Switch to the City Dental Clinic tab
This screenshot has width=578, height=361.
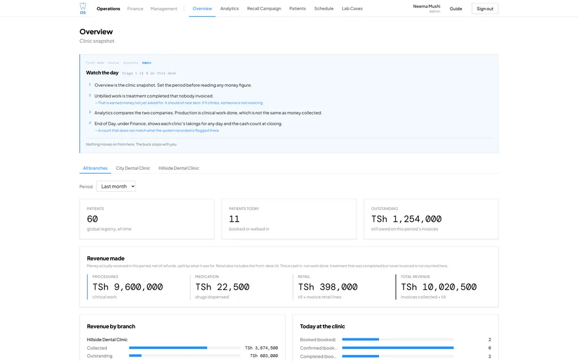[x=133, y=168]
